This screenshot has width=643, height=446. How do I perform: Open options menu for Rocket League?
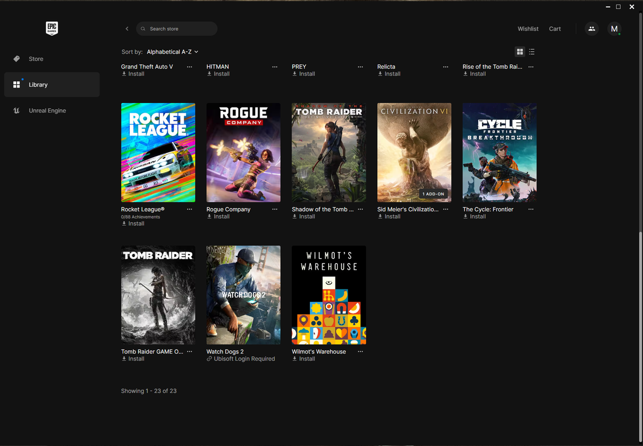click(189, 209)
